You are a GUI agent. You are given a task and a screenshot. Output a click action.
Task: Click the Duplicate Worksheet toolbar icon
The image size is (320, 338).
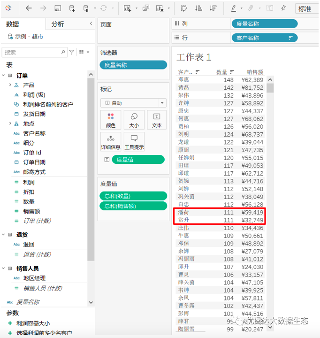(x=146, y=8)
